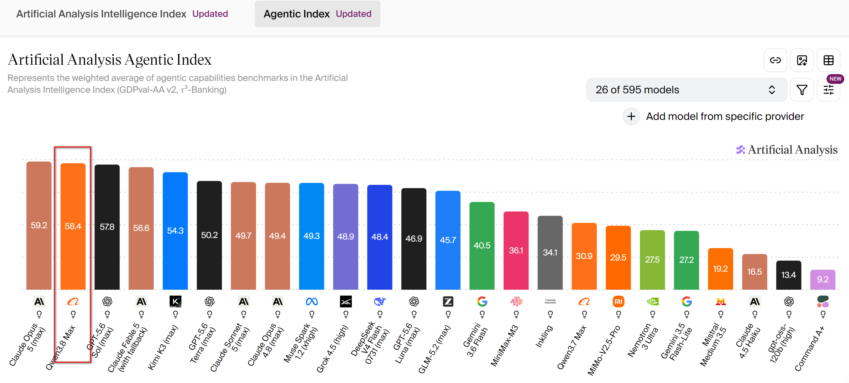Open chart settings sliders icon
The height and width of the screenshot is (383, 849).
tap(828, 90)
